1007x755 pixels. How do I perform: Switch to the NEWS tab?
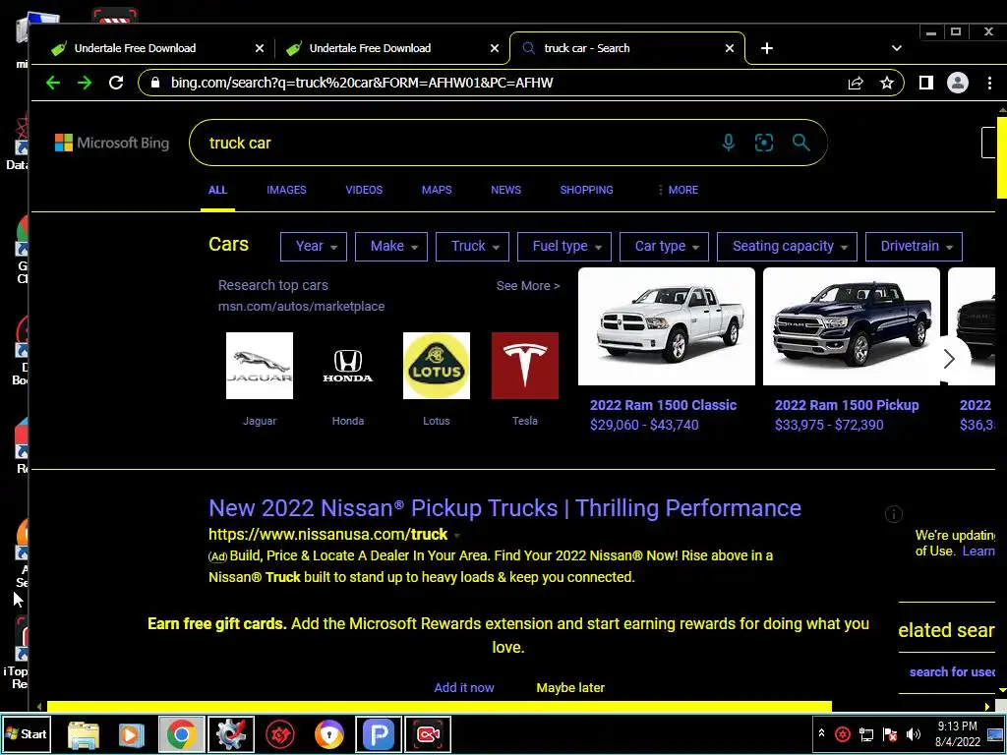[x=506, y=190]
